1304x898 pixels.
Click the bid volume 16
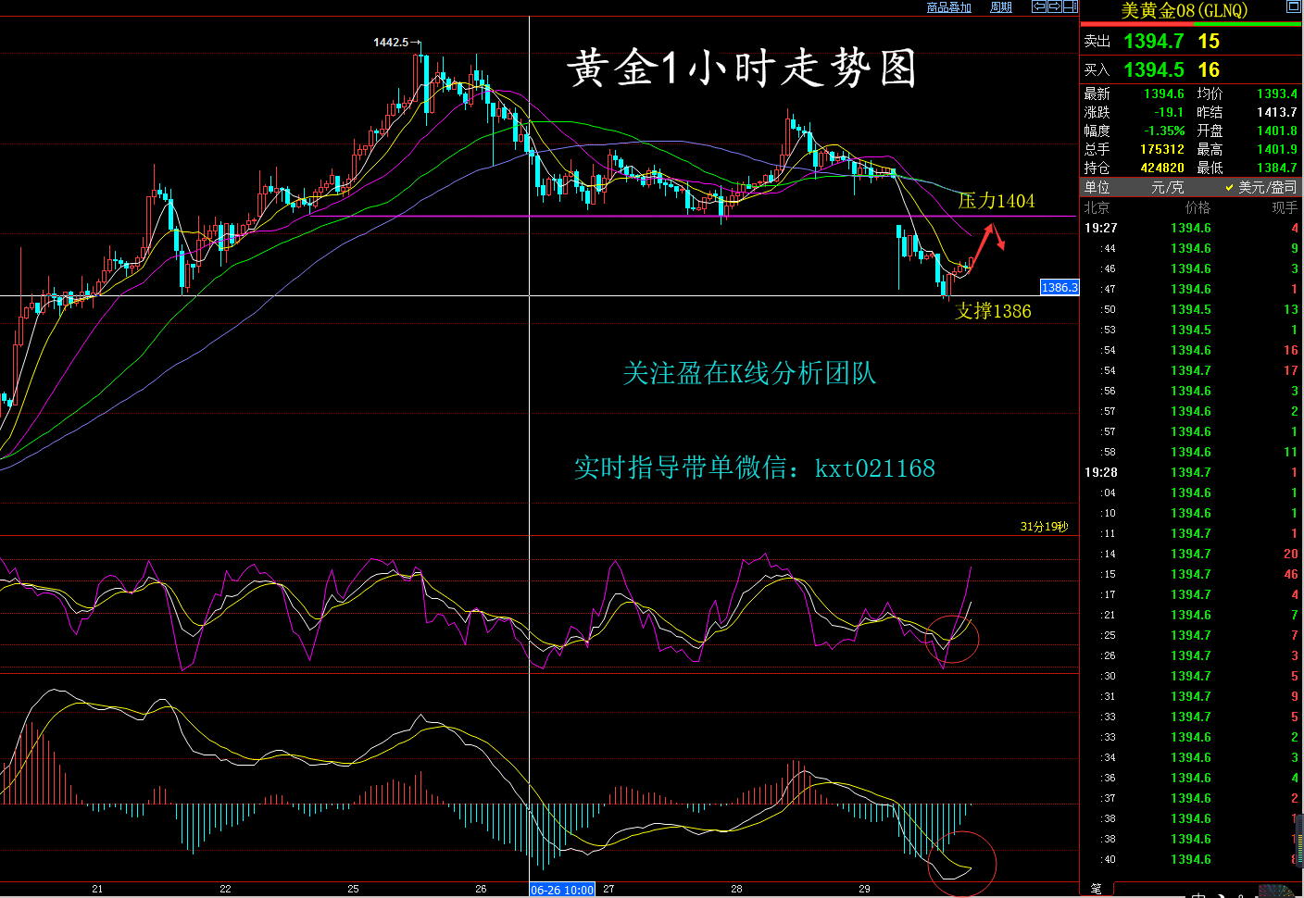[x=1209, y=70]
